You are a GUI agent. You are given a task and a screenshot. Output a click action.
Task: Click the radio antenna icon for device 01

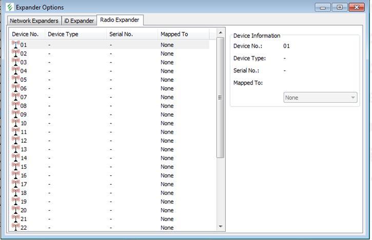tap(15, 45)
